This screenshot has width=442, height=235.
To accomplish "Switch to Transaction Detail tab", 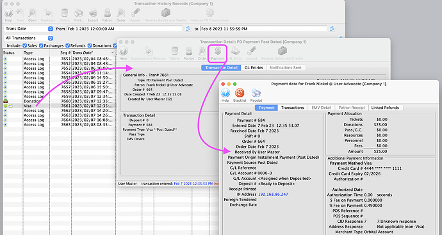I will click(221, 68).
